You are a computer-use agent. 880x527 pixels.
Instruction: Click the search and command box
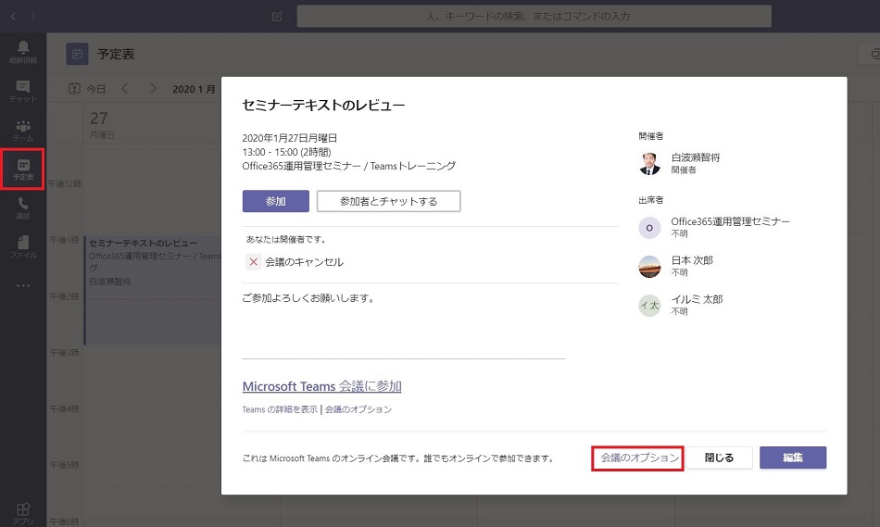pyautogui.click(x=534, y=17)
